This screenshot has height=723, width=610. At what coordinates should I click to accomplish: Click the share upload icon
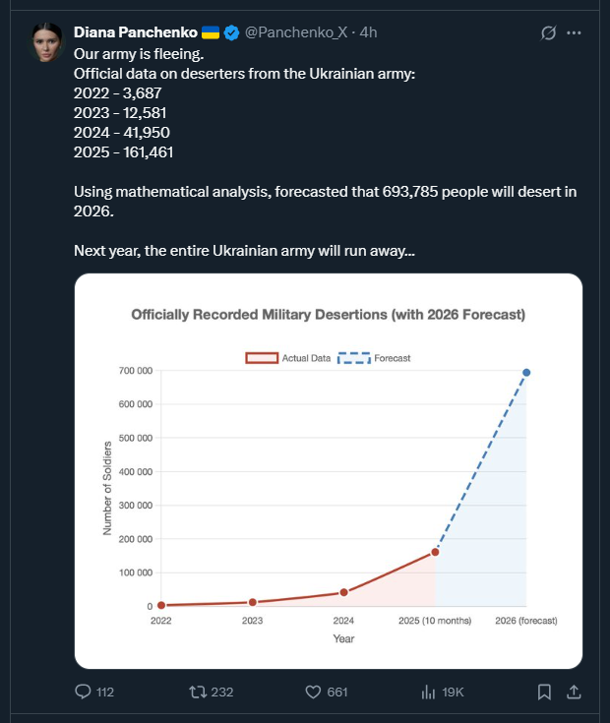pyautogui.click(x=577, y=692)
